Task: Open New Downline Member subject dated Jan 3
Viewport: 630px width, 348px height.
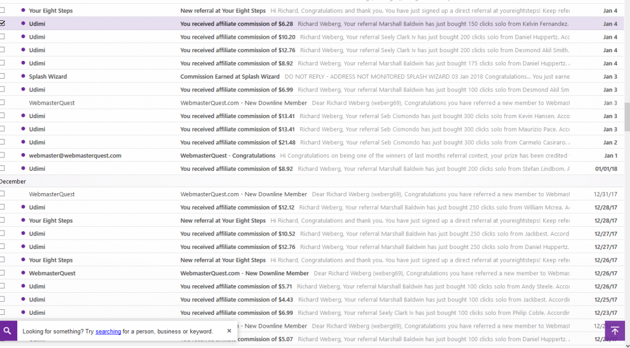Action: (244, 103)
